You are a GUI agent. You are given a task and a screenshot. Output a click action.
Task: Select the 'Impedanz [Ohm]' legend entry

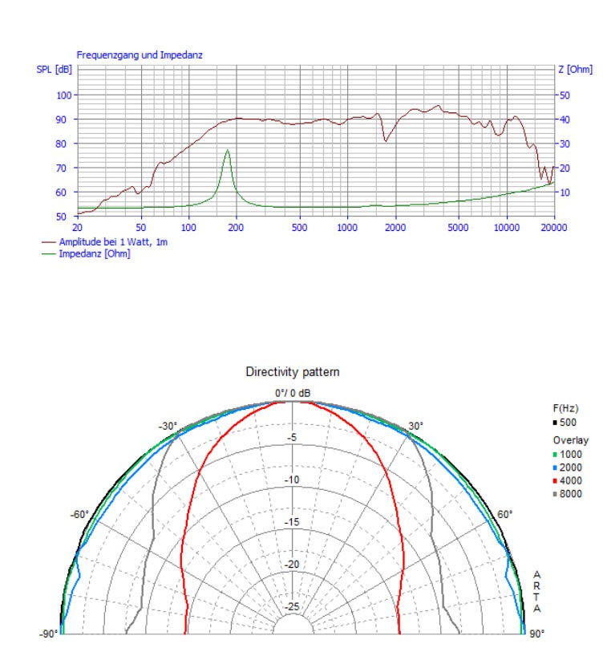coord(95,253)
